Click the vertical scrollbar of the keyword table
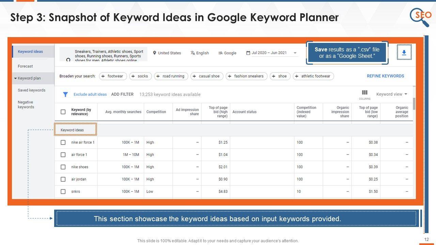This screenshot has width=436, height=245. click(414, 104)
